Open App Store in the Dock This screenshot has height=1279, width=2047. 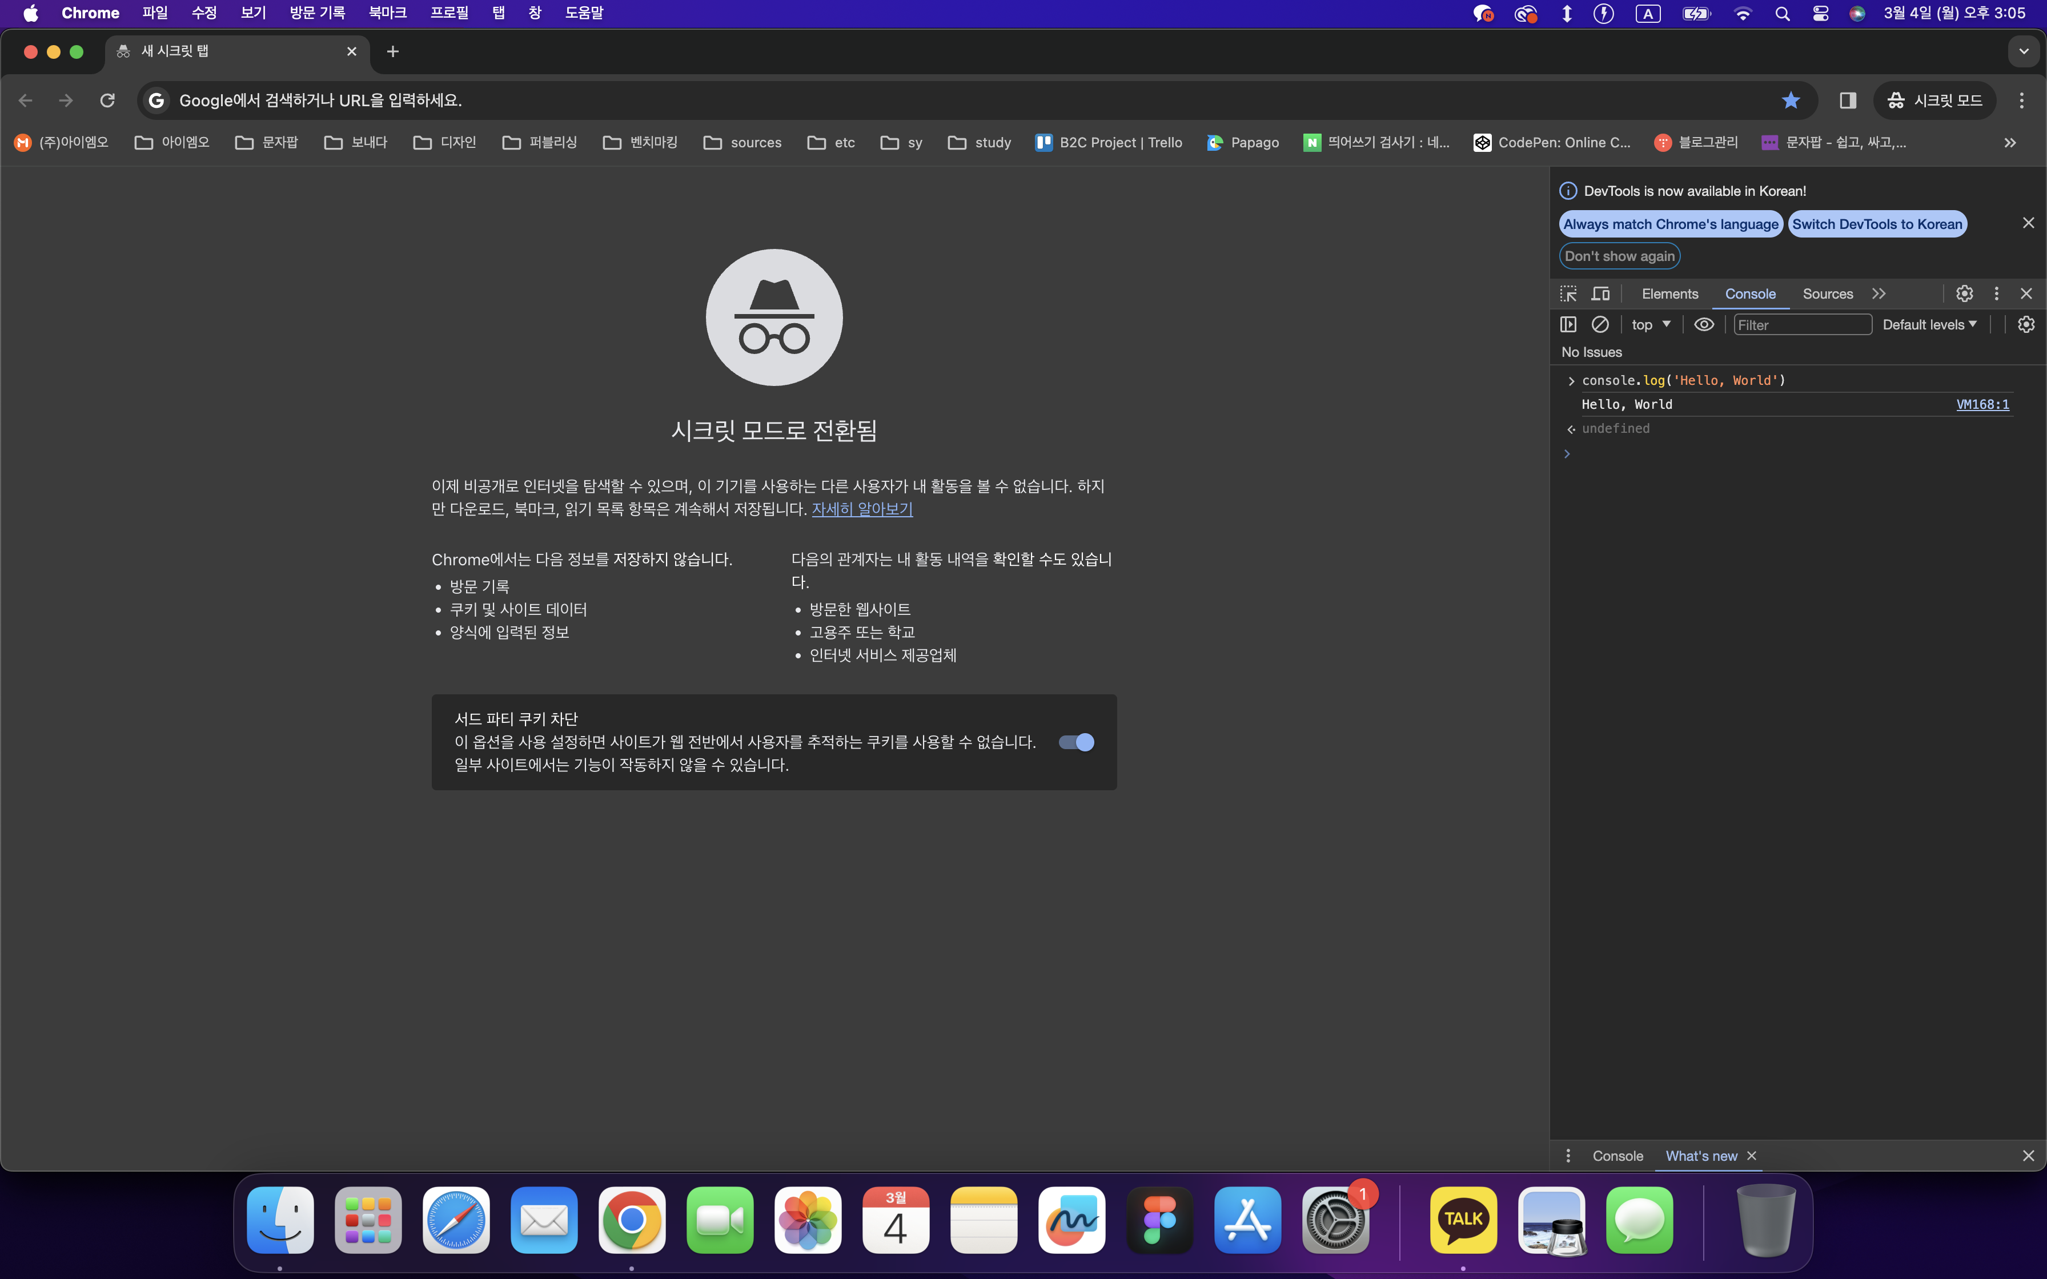pos(1247,1220)
